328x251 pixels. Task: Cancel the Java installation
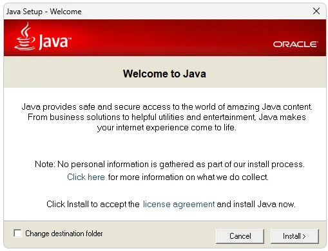(240, 236)
